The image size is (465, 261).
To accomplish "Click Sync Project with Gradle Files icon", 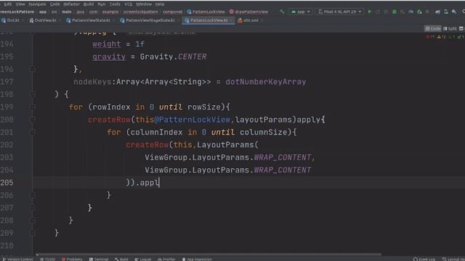I will click(437, 12).
